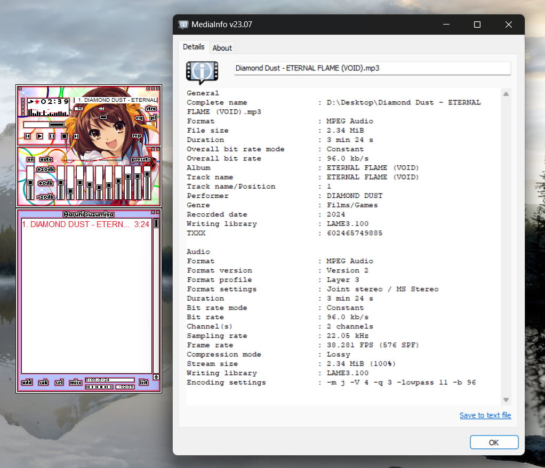
Task: Click mini eject button in playlist footer
Action: pos(111,386)
